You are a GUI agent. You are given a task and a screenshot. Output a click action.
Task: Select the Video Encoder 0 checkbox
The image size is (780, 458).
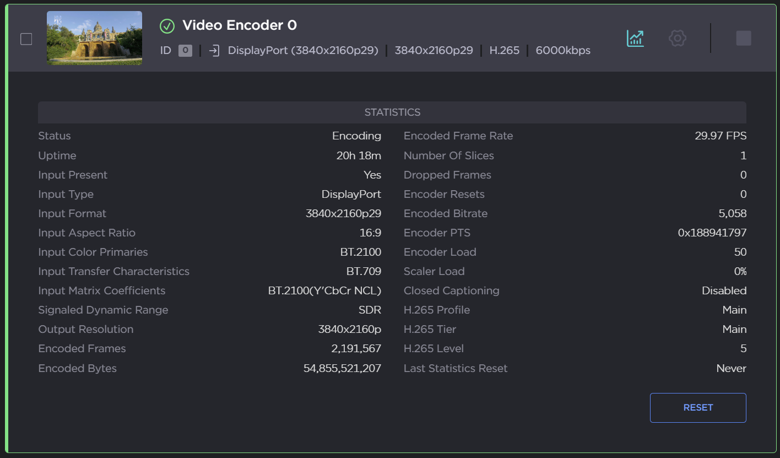(26, 39)
